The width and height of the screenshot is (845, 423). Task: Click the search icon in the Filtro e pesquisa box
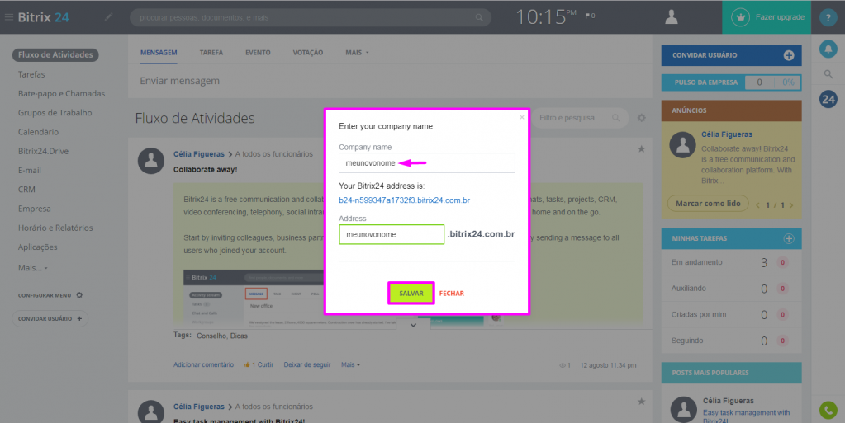tap(616, 117)
